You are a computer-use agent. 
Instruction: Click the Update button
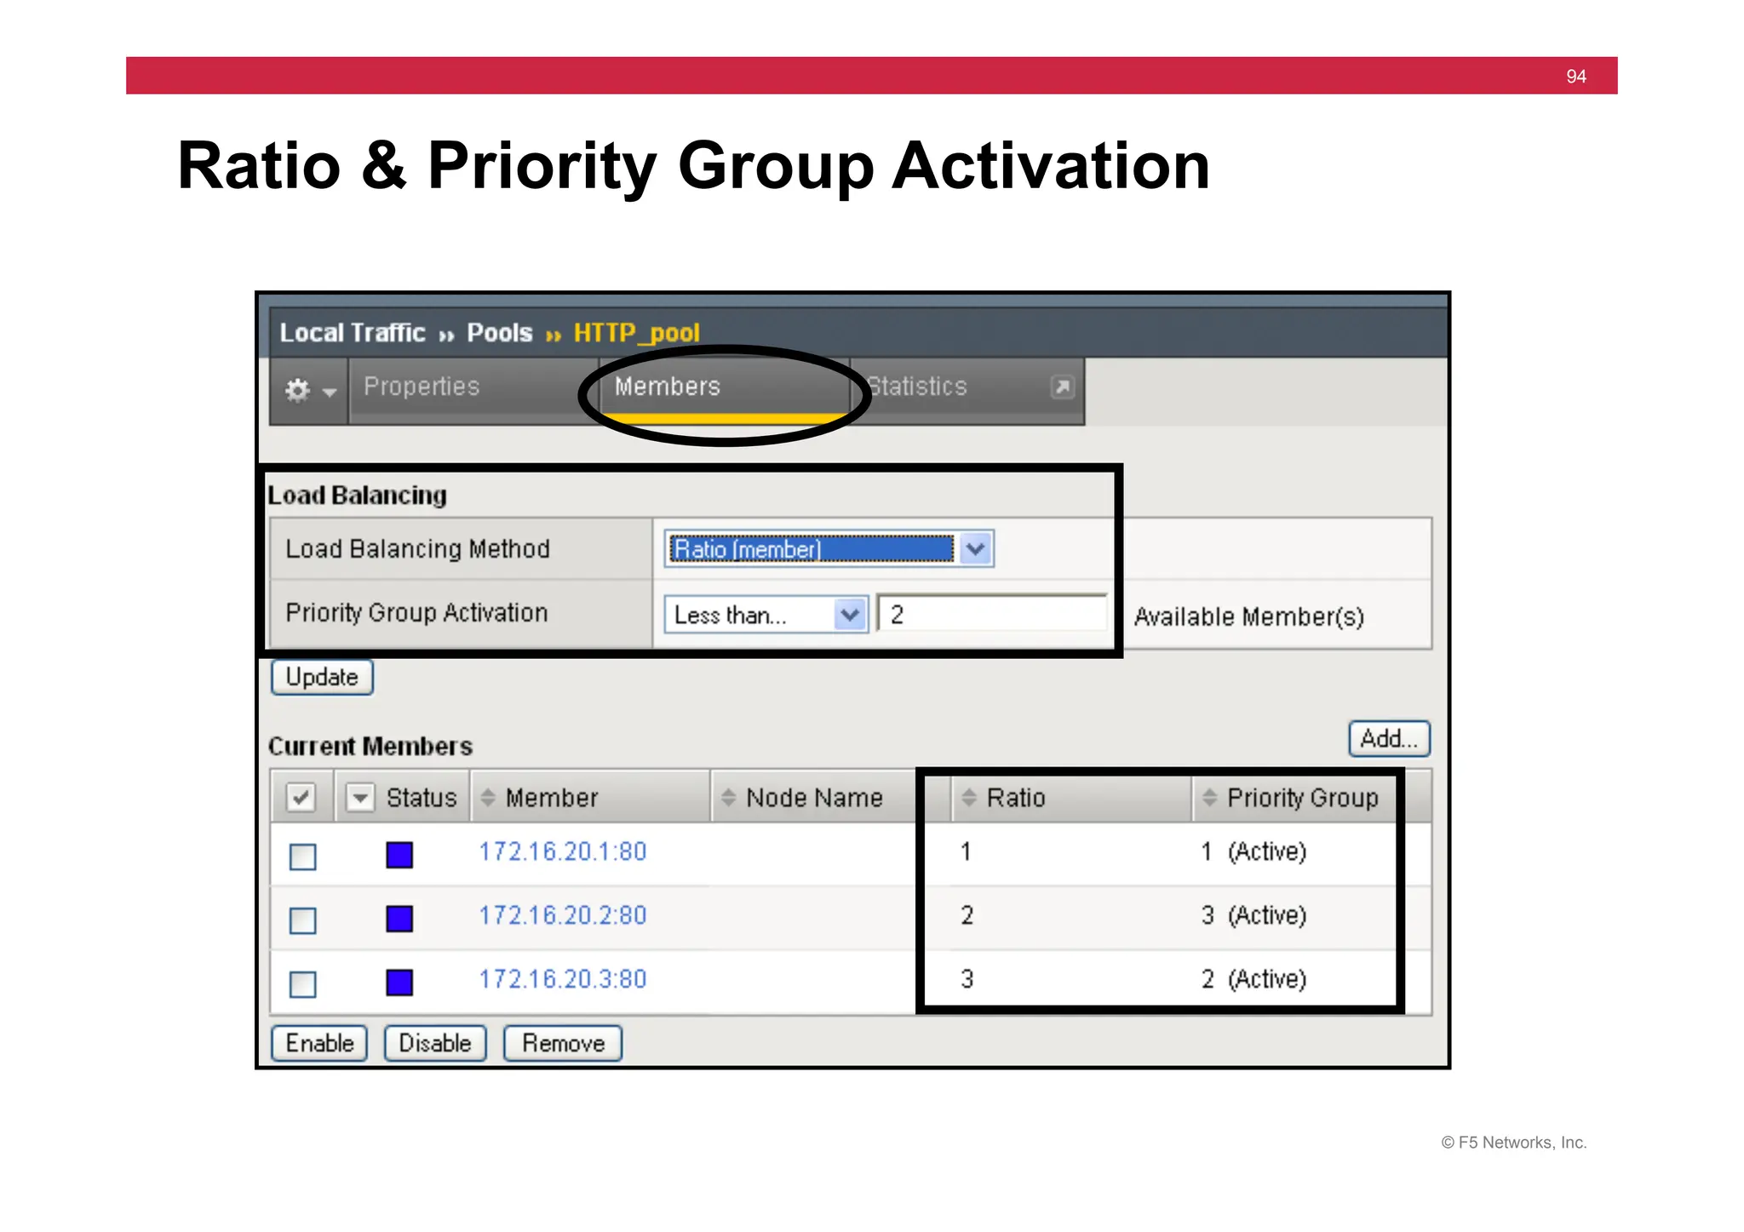(322, 677)
